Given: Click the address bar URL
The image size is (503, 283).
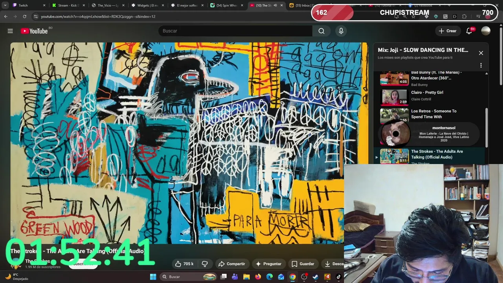Looking at the screenshot, I should coord(98,17).
